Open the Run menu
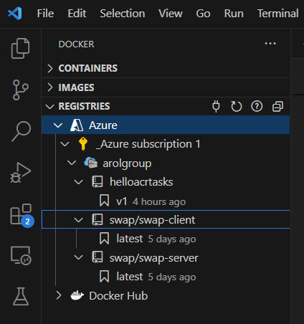The width and height of the screenshot is (304, 324). click(x=234, y=14)
